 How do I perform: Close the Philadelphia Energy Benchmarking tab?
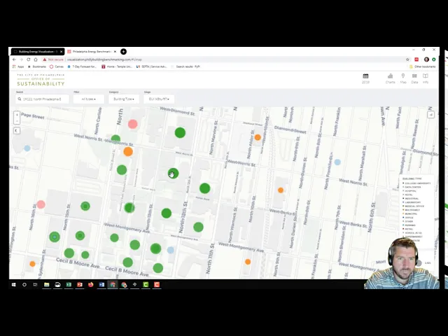click(x=115, y=52)
